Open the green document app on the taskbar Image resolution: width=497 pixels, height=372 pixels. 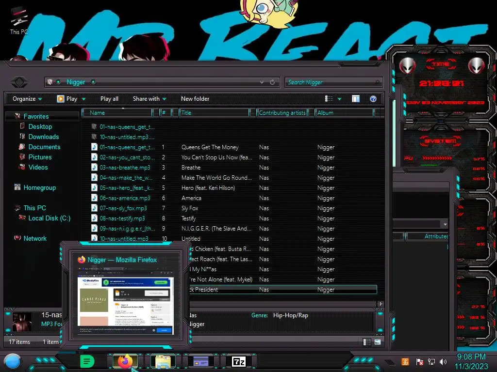coord(87,361)
